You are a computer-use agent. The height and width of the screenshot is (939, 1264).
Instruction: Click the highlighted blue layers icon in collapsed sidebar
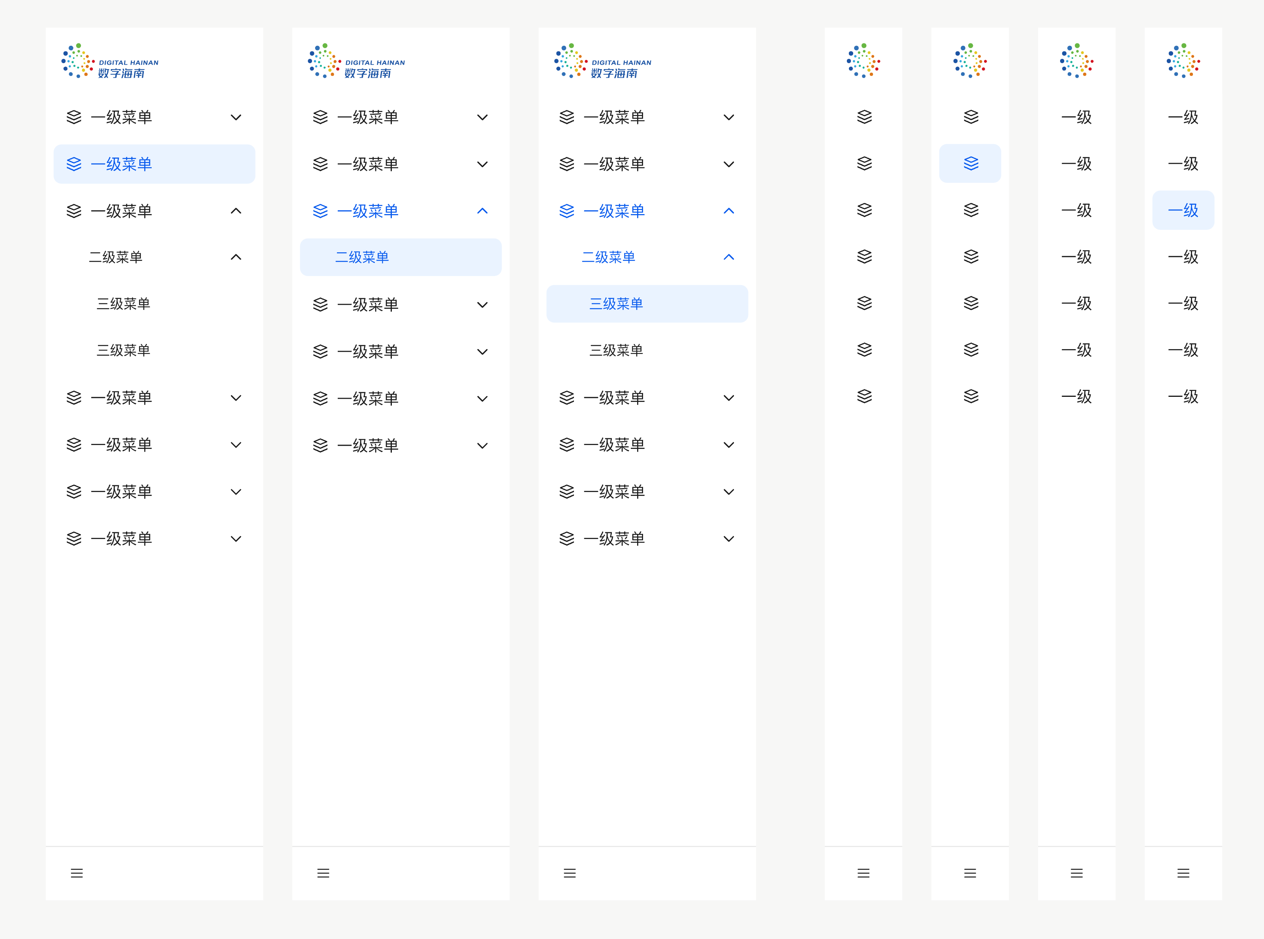(971, 164)
